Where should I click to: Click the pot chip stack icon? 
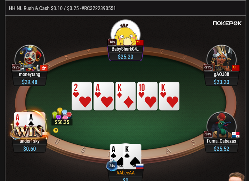[x=62, y=113]
